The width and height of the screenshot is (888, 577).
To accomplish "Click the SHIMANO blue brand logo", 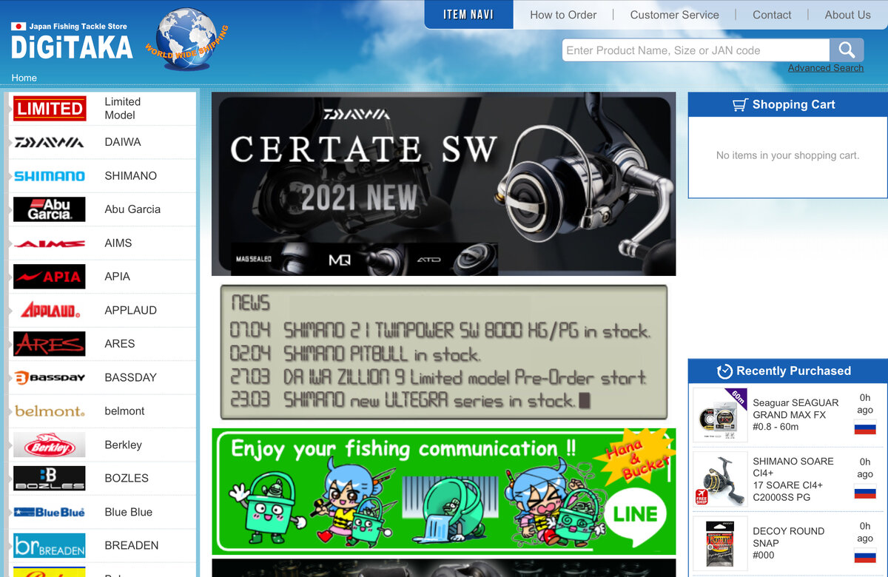I will (x=50, y=176).
